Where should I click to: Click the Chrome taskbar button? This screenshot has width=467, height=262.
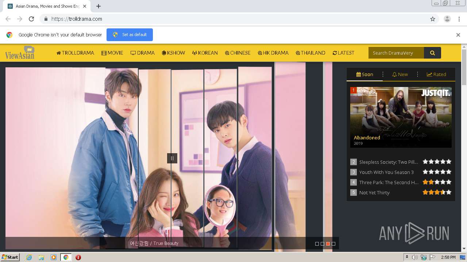pos(66,257)
